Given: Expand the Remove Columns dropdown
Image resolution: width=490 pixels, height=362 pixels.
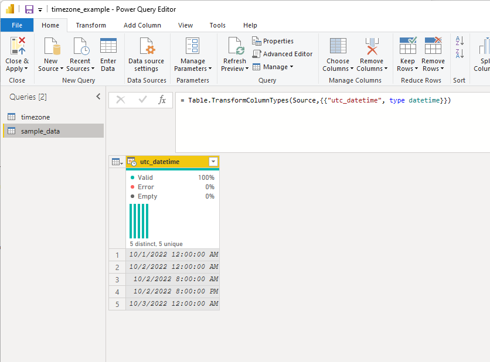Looking at the screenshot, I should click(x=386, y=69).
